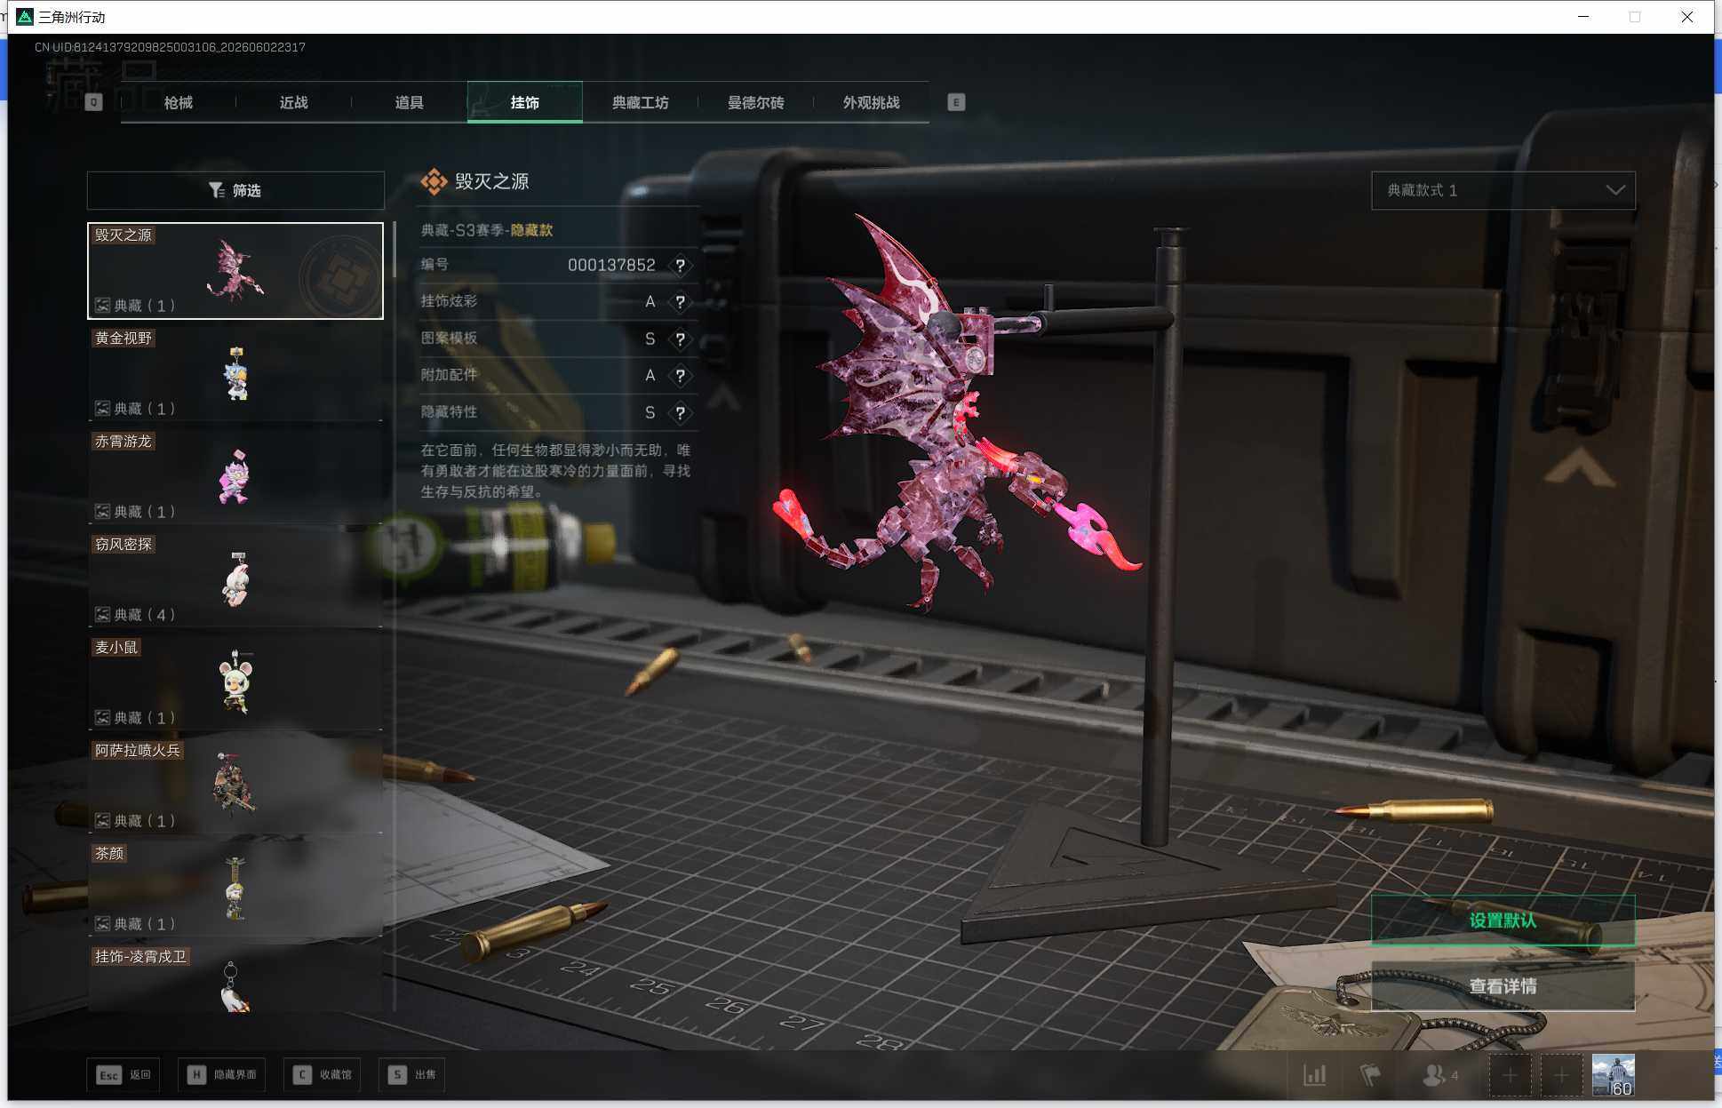
Task: Switch to the 近战 tab
Action: [x=293, y=102]
